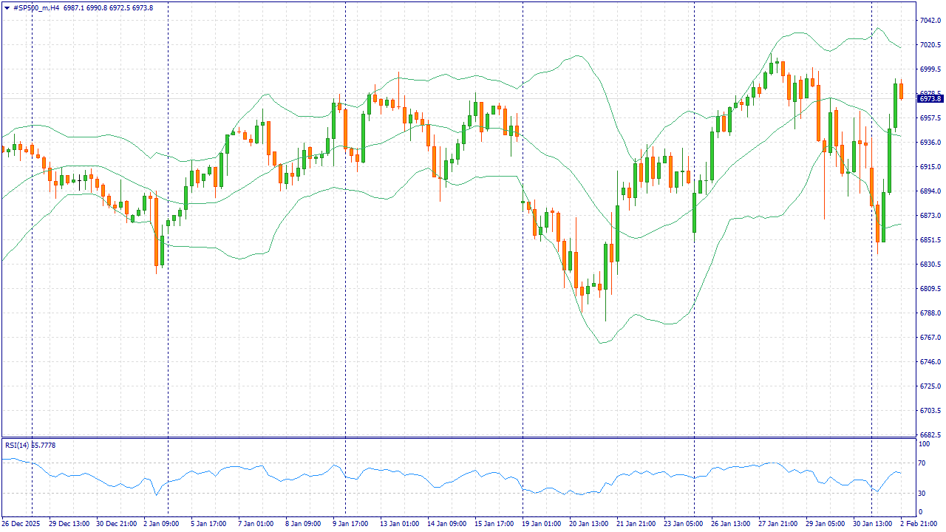Click the RSI scale value 70
Viewport: 946px width, 532px height.
[x=922, y=463]
